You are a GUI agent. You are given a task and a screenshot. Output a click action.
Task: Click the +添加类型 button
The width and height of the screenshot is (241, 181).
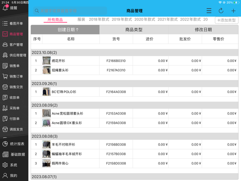227,20
